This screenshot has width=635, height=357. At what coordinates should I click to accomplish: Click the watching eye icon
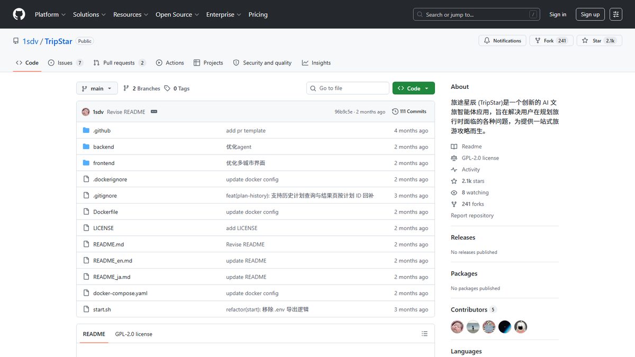click(454, 193)
